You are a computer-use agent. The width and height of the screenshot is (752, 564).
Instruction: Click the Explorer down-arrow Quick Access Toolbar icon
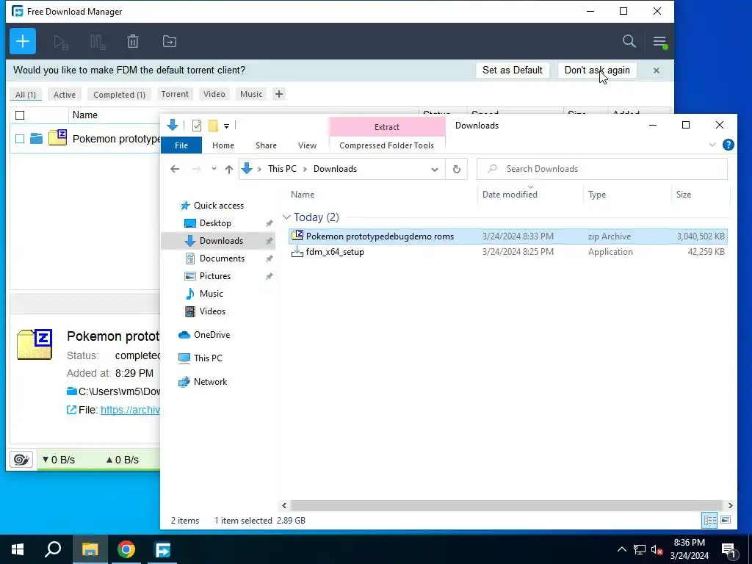click(x=173, y=125)
